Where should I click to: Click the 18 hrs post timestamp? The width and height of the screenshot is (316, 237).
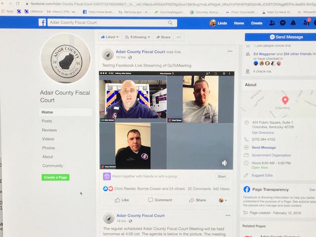tap(121, 221)
